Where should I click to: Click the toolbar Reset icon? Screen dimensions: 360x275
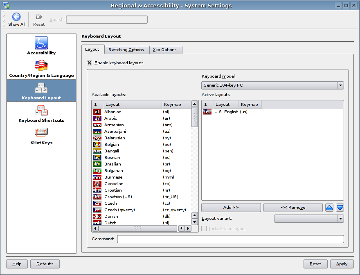(x=39, y=17)
